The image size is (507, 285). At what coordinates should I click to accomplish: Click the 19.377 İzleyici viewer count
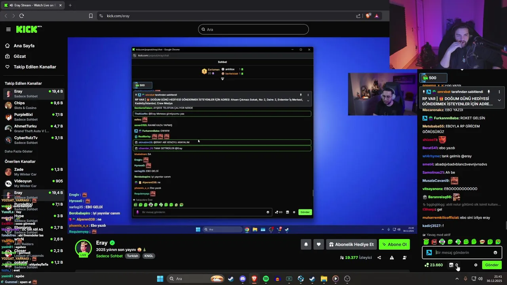coord(356,258)
